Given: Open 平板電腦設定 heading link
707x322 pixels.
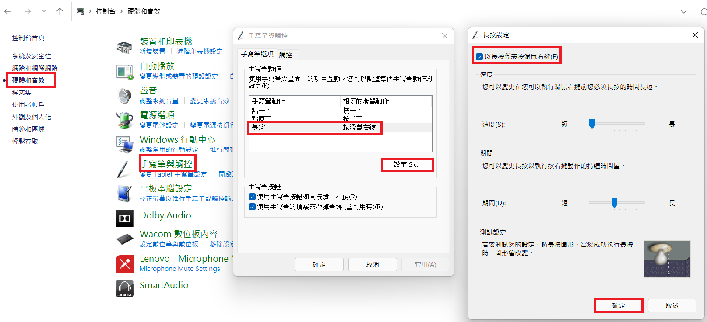Looking at the screenshot, I should coord(166,189).
